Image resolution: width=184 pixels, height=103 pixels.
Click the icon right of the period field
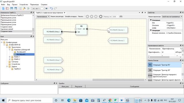[121, 17]
